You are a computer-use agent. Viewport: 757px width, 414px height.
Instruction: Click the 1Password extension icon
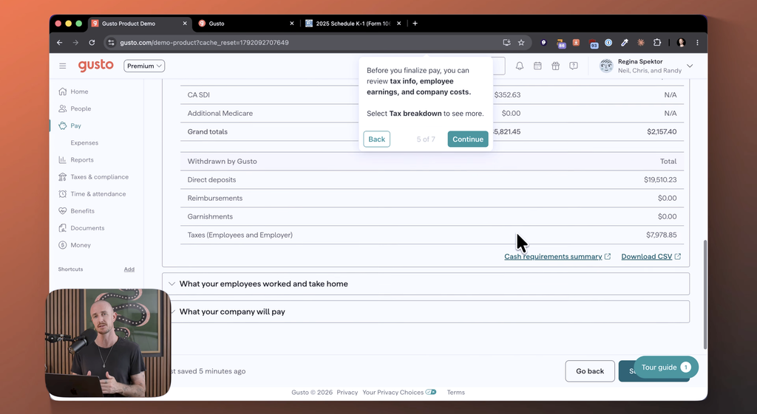[608, 42]
